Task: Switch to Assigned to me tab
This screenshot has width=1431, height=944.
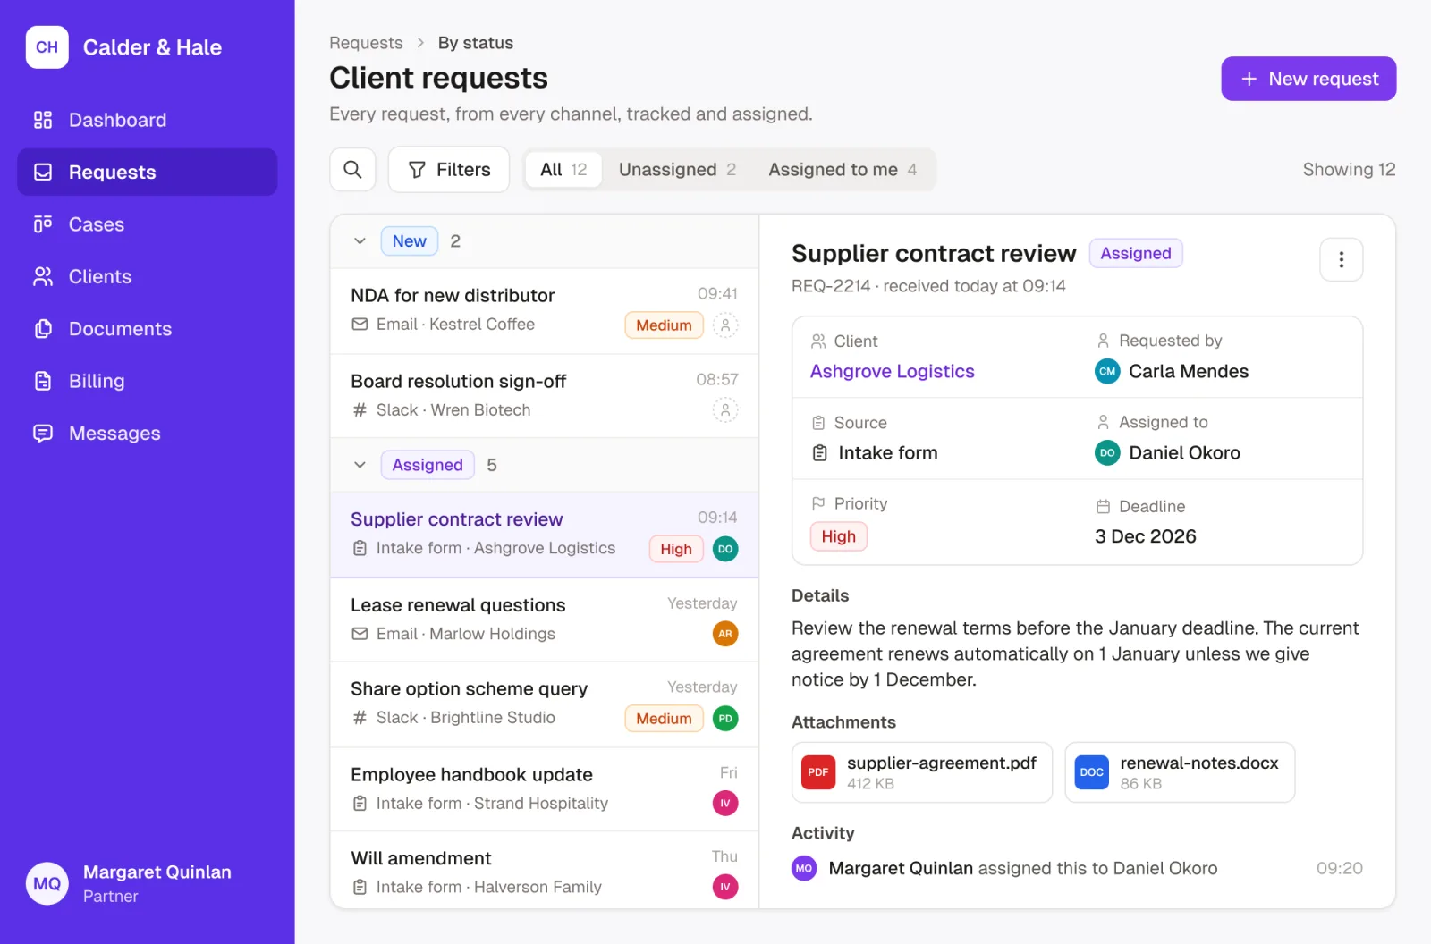Action: point(843,170)
